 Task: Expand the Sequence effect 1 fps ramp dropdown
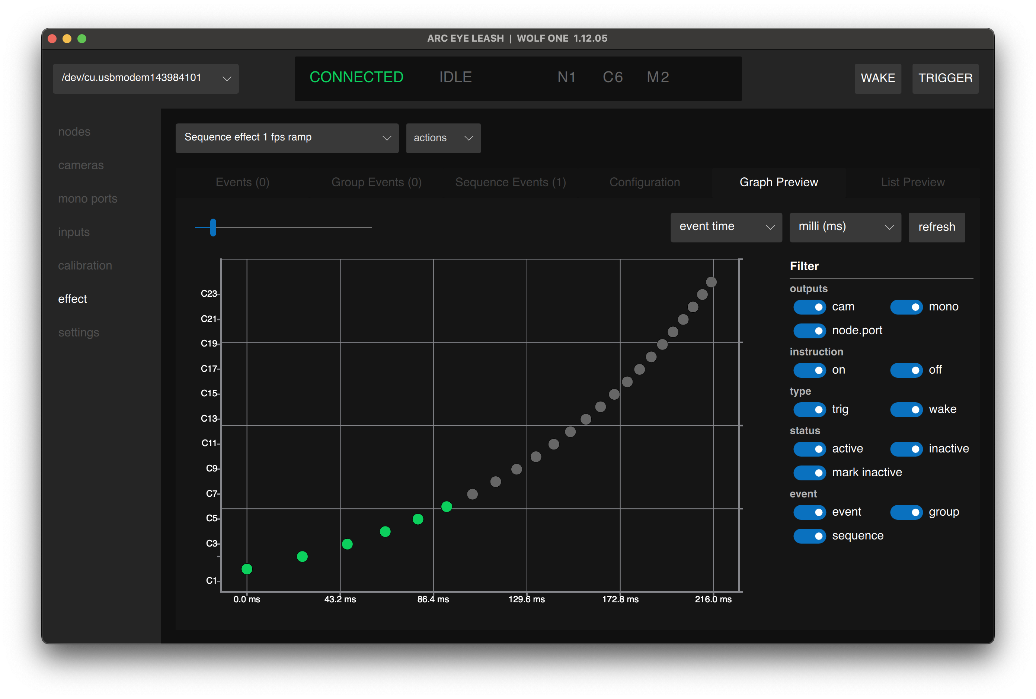[287, 138]
